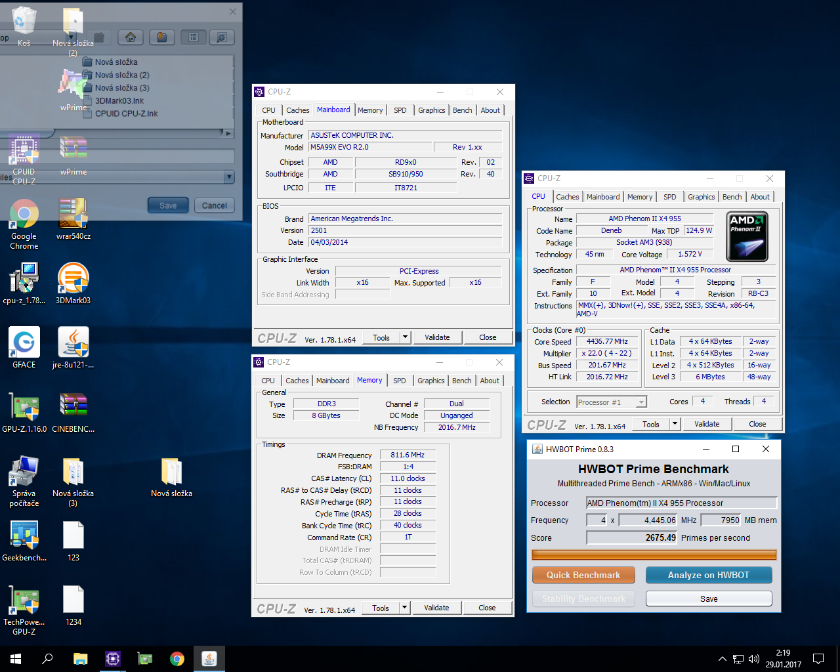Open the standalone Nová složka folder on desktop

pos(171,476)
